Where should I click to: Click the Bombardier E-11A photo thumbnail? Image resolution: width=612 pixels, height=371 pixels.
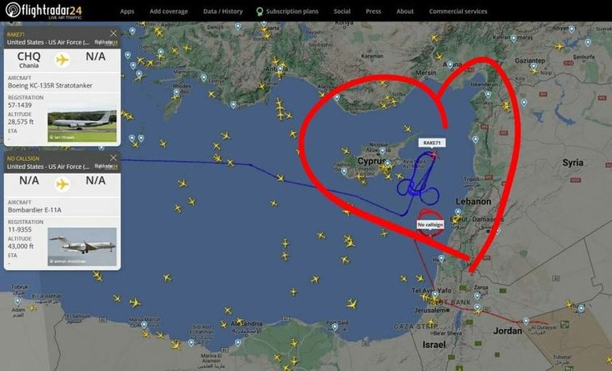coord(82,247)
